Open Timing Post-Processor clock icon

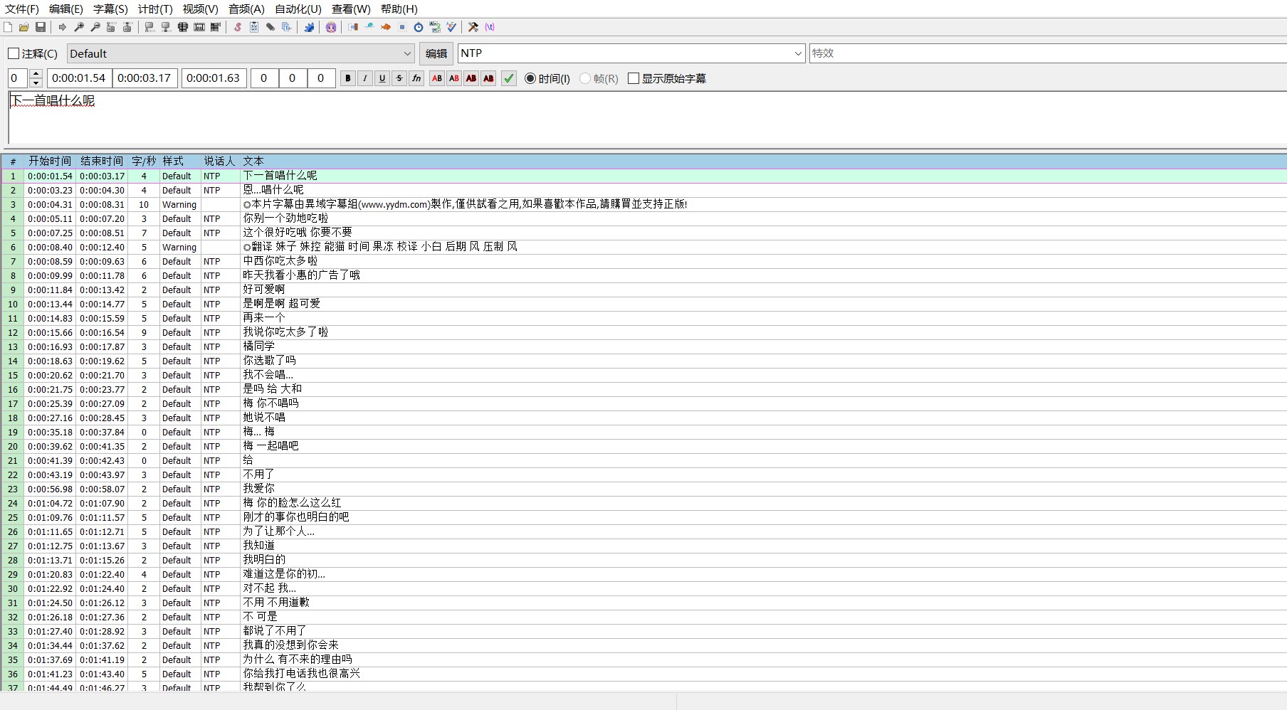419,27
